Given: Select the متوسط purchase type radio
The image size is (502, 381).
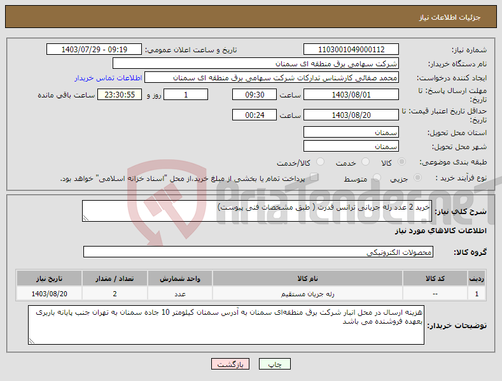Looking at the screenshot, I should [377, 178].
